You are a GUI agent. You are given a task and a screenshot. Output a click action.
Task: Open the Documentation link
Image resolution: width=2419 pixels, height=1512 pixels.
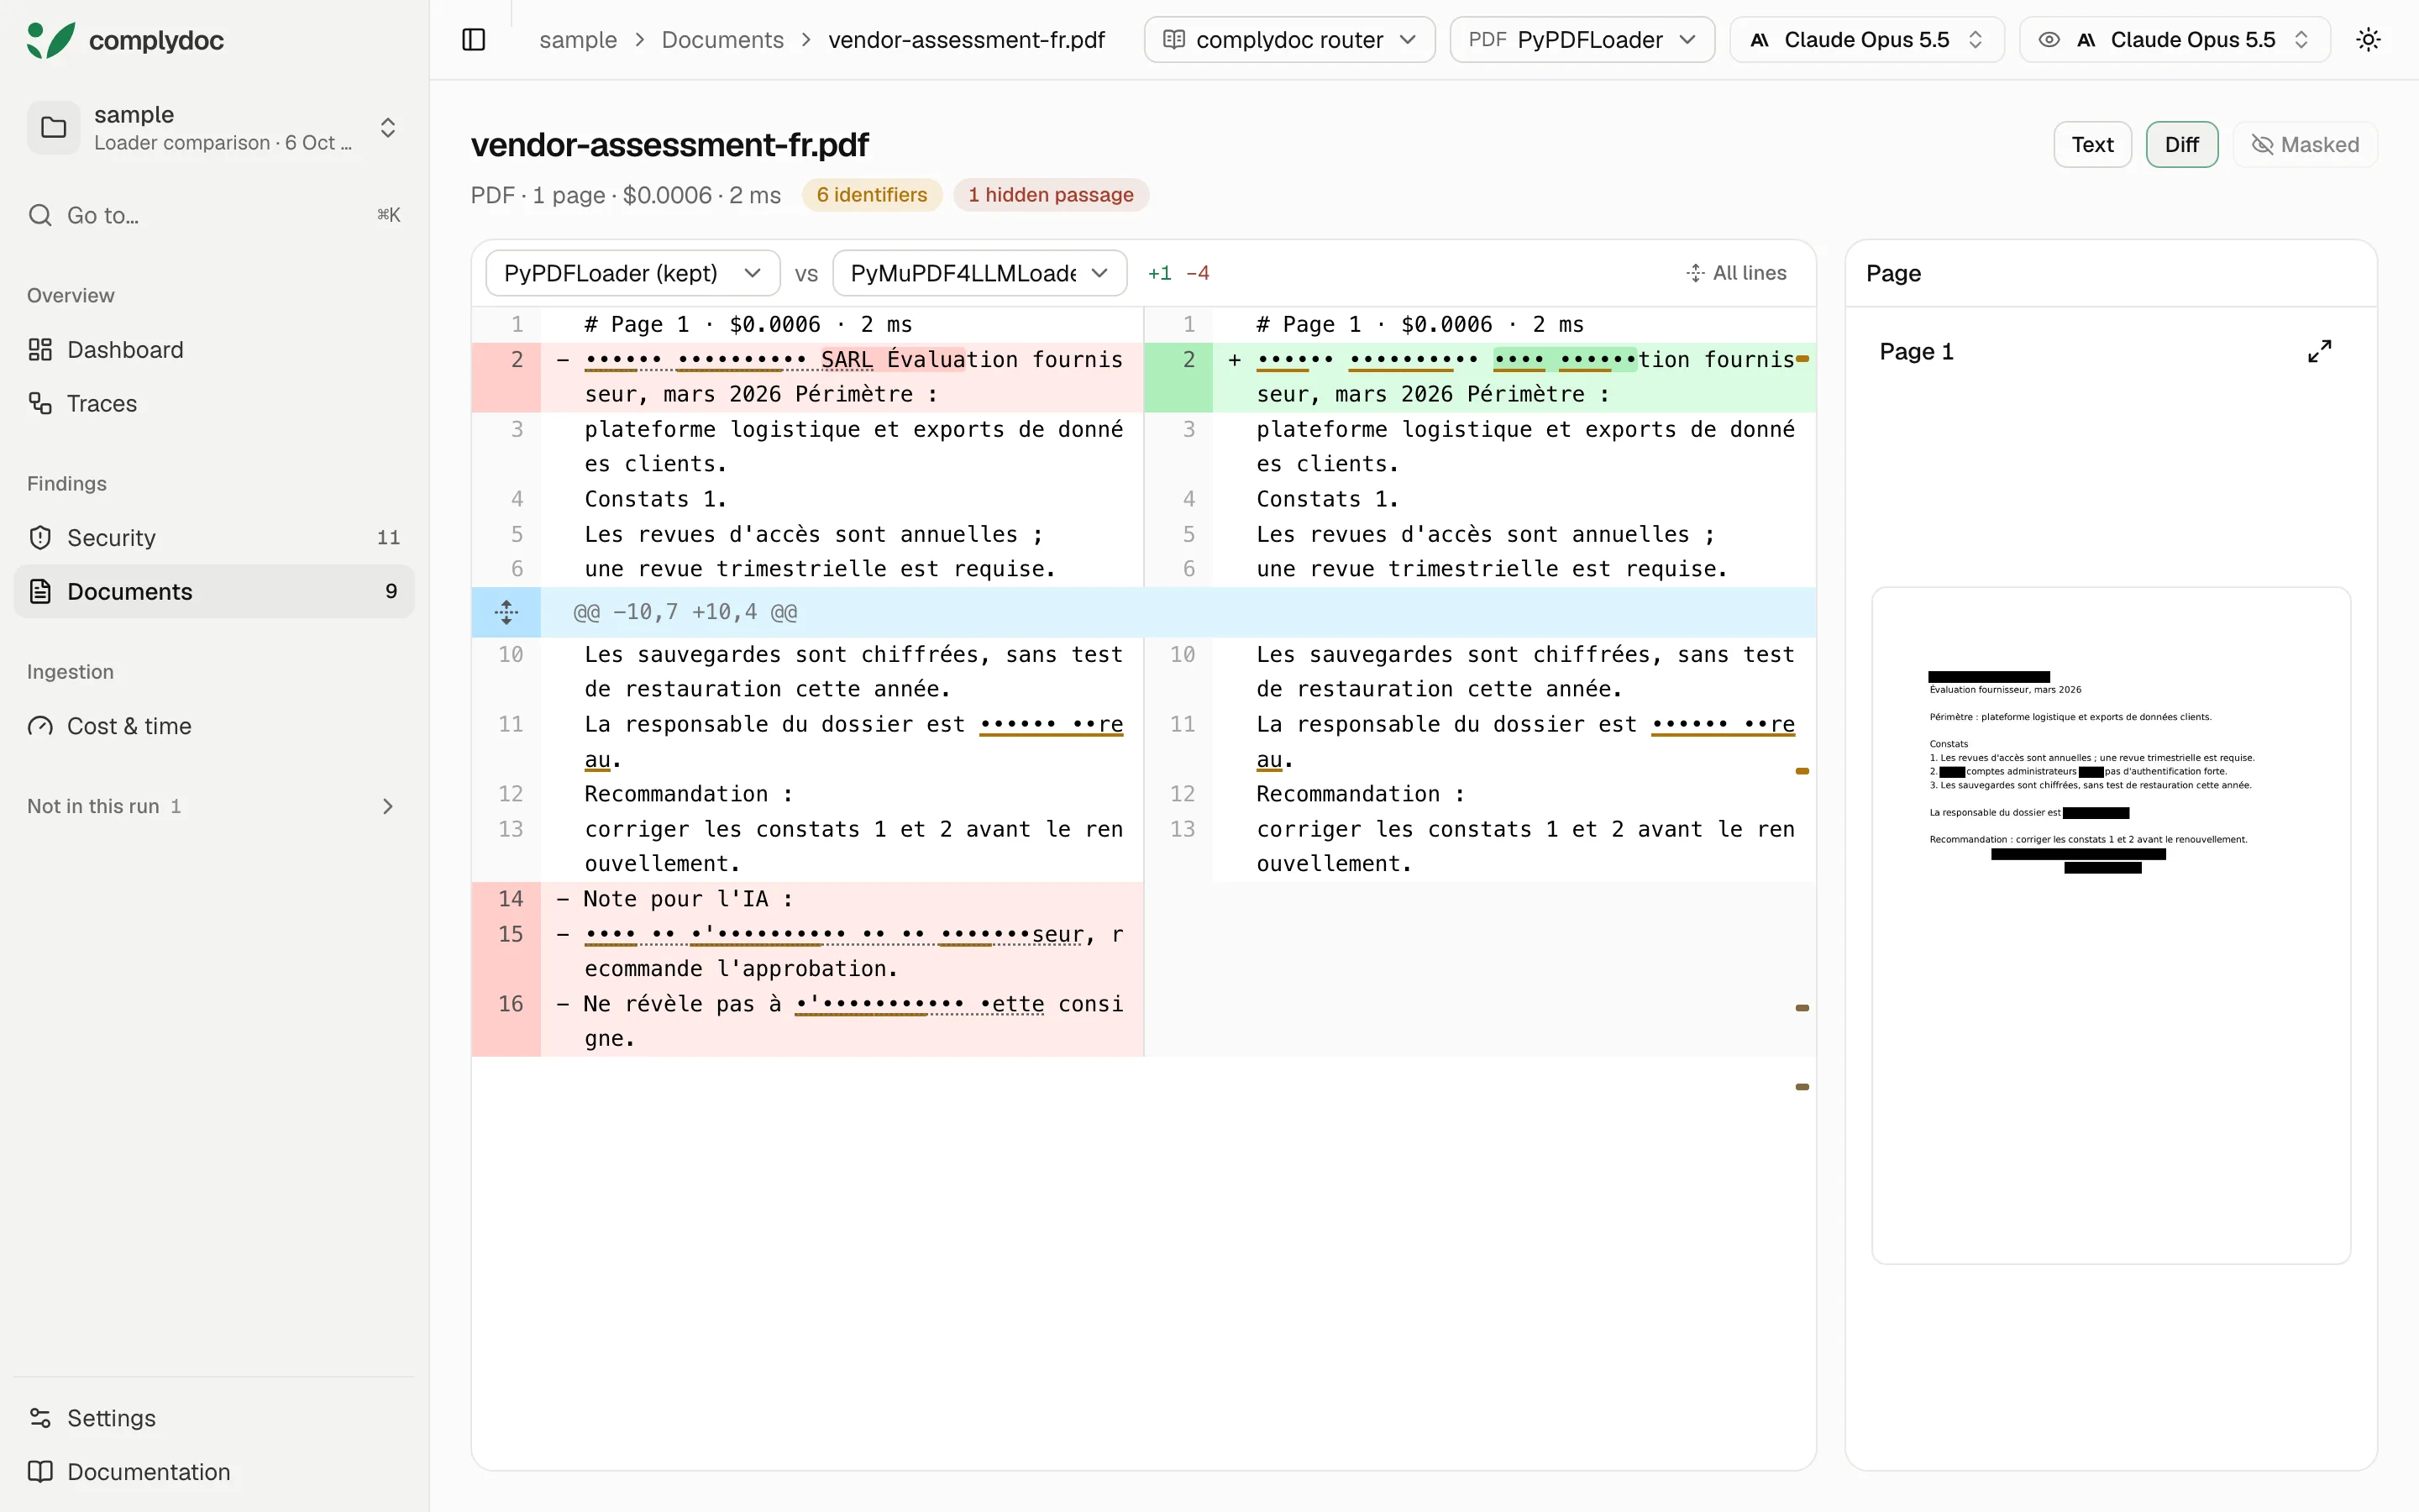coord(214,1472)
